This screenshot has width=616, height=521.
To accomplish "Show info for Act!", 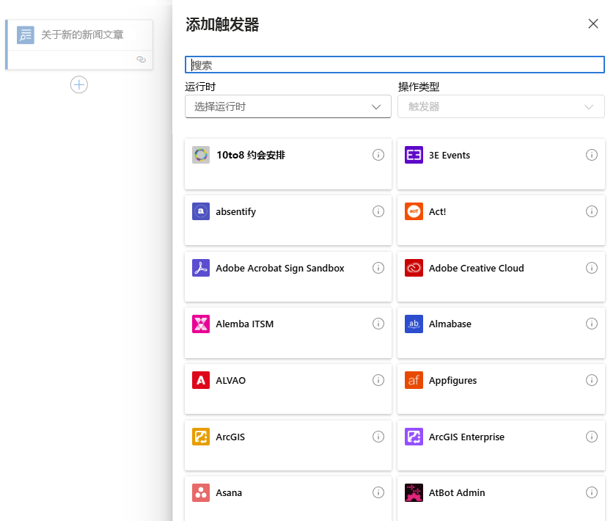I will (x=592, y=211).
